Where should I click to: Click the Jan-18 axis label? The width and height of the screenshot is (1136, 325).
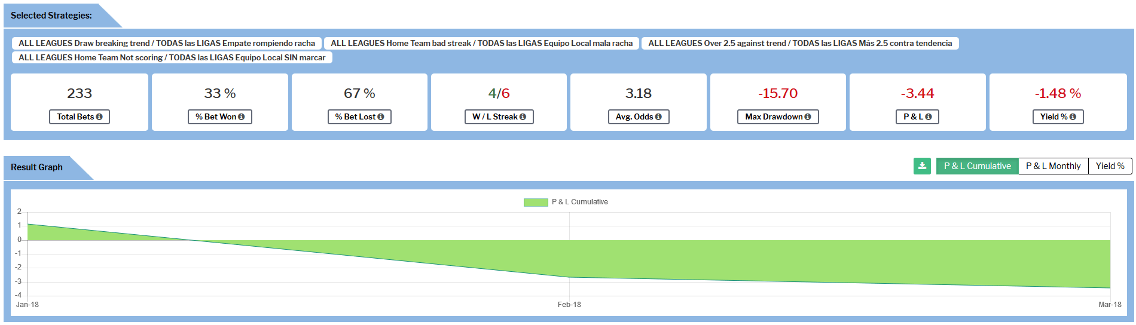(x=28, y=305)
